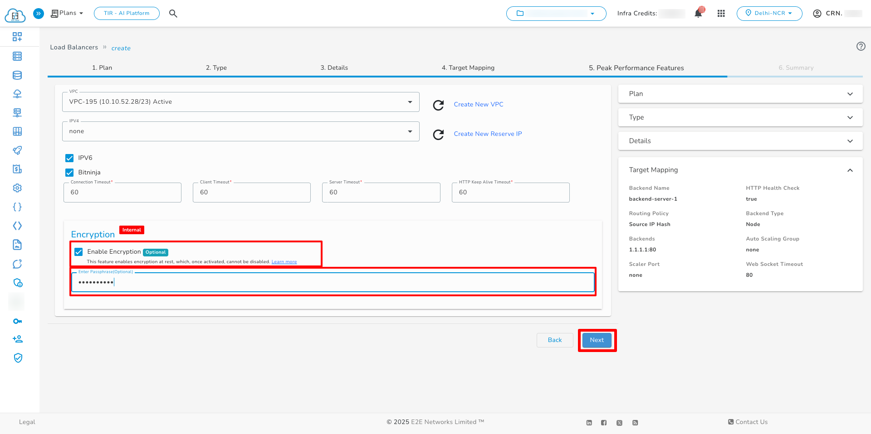Disable the Bitninja checkbox

point(69,172)
